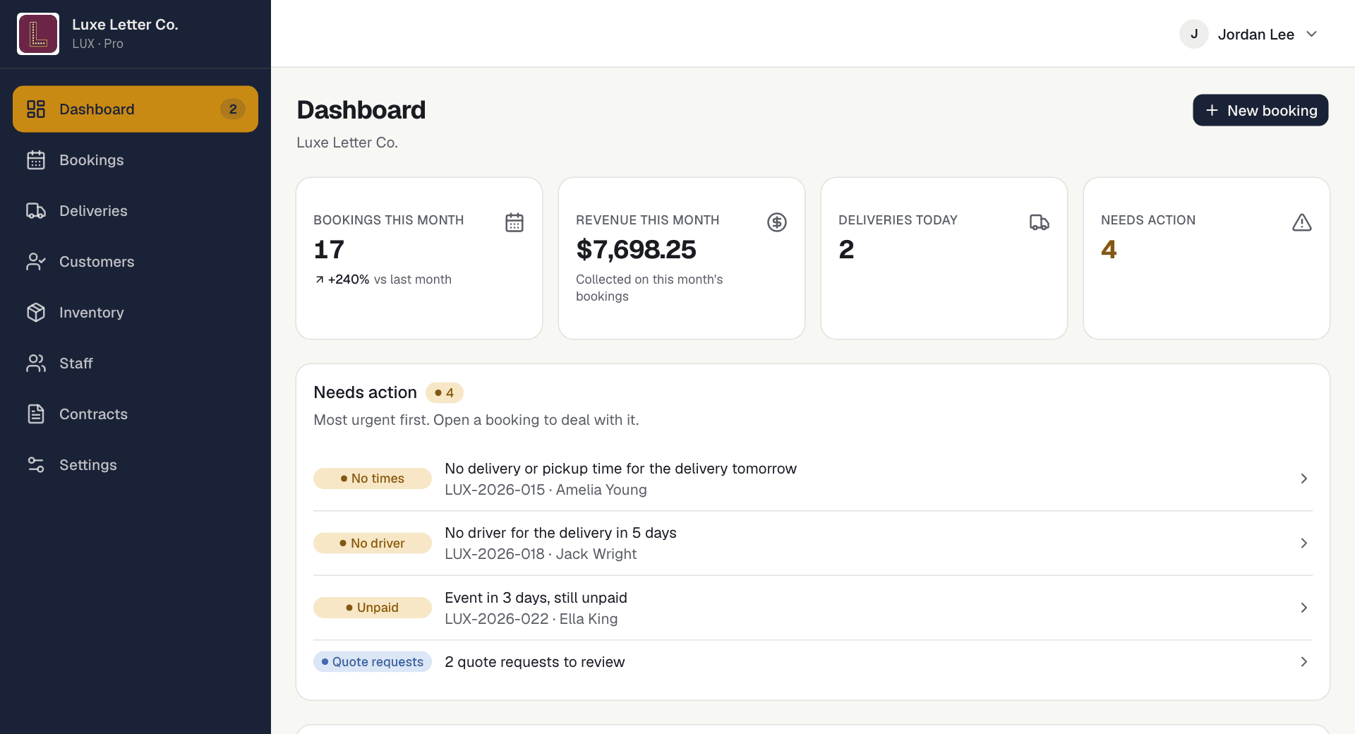
Task: Click warning triangle icon on Needs Action card
Action: [1302, 222]
